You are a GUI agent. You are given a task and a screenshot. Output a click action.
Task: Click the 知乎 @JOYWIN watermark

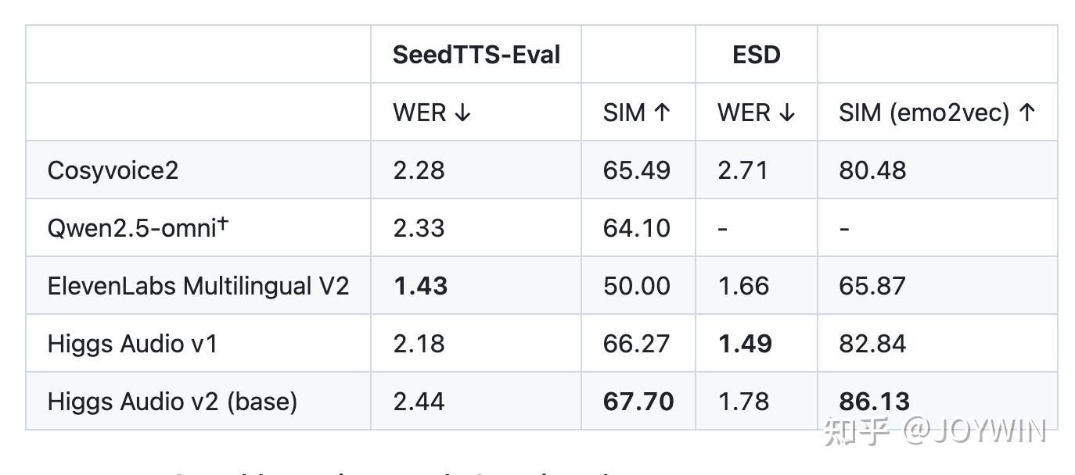(935, 431)
